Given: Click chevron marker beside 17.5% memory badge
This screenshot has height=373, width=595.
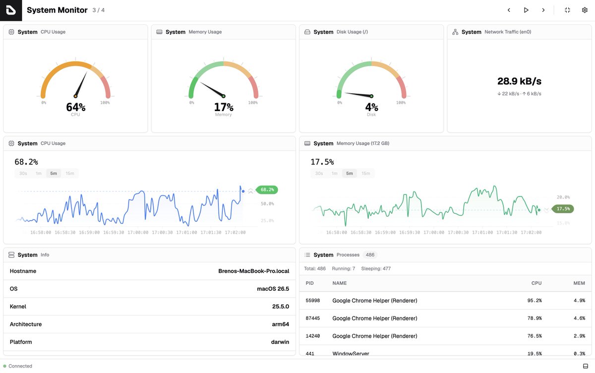Looking at the screenshot, I should (x=546, y=209).
